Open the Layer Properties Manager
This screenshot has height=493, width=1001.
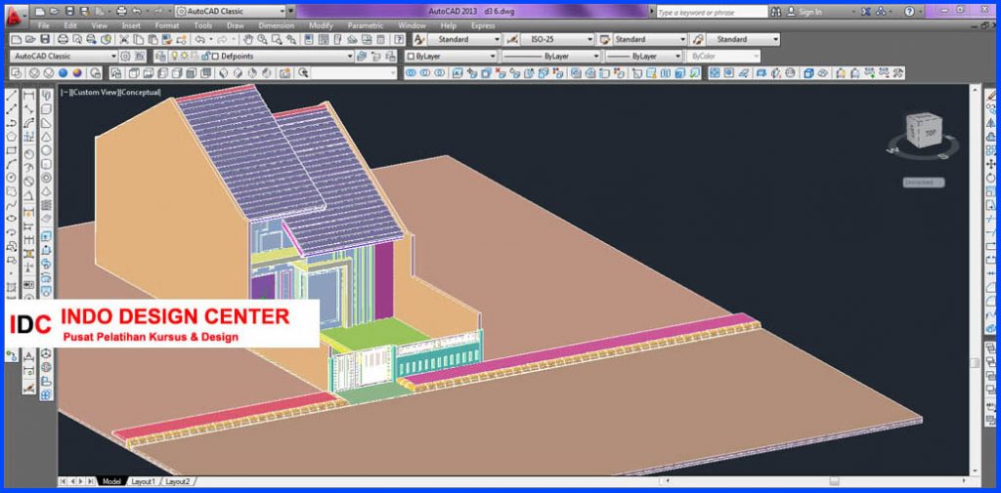pos(160,56)
